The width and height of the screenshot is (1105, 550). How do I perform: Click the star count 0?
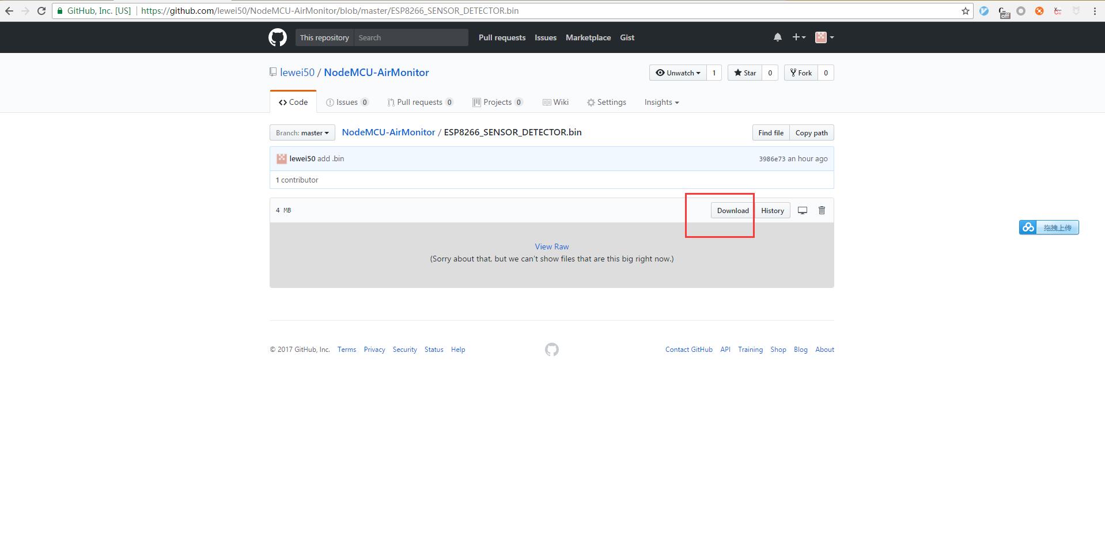(x=770, y=73)
